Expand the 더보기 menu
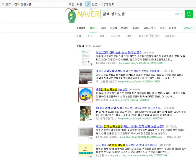The image size is (196, 159). click(x=173, y=28)
